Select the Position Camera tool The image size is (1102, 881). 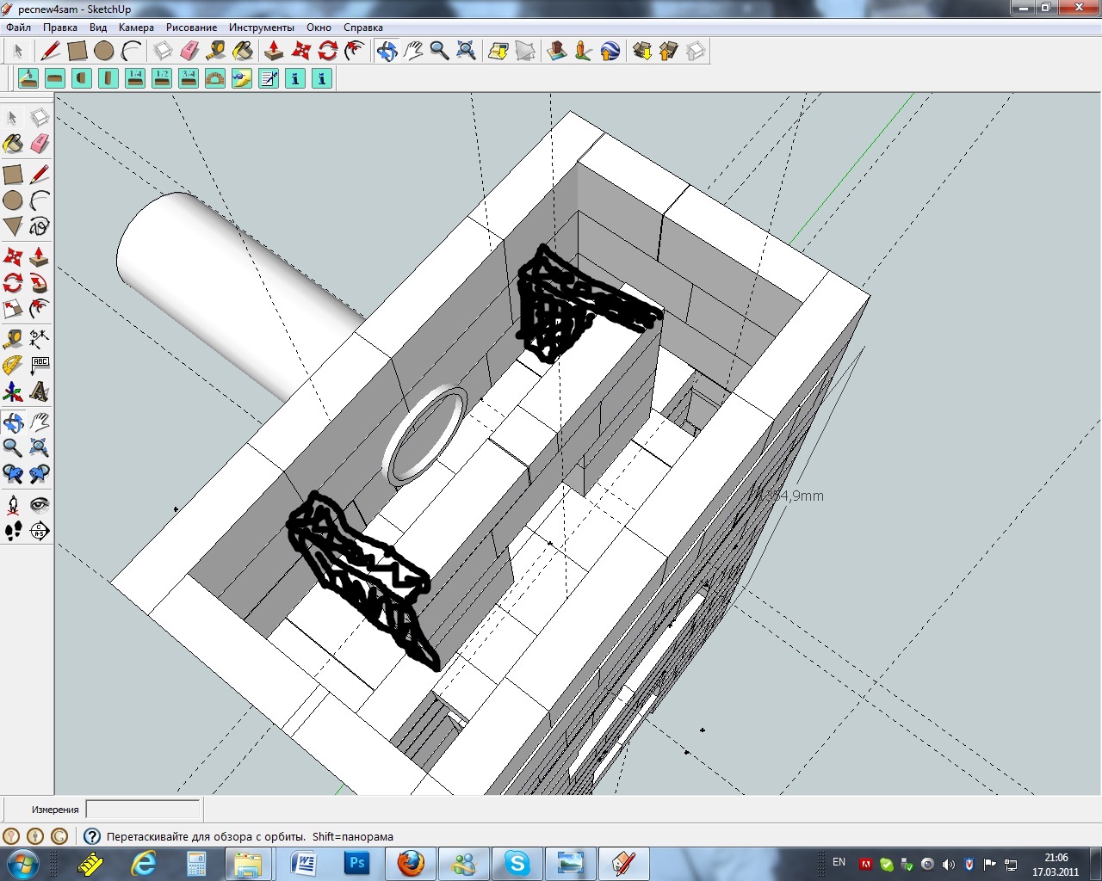(13, 504)
